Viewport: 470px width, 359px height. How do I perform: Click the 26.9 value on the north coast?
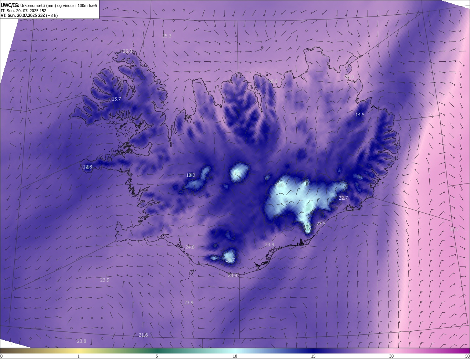click(273, 81)
